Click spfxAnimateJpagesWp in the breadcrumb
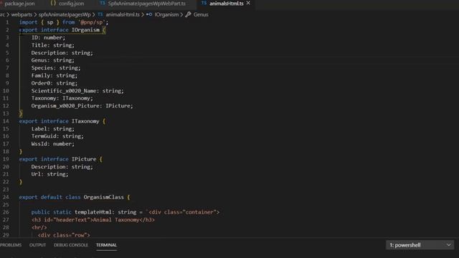Viewport: 459px width, 258px height. (x=65, y=14)
